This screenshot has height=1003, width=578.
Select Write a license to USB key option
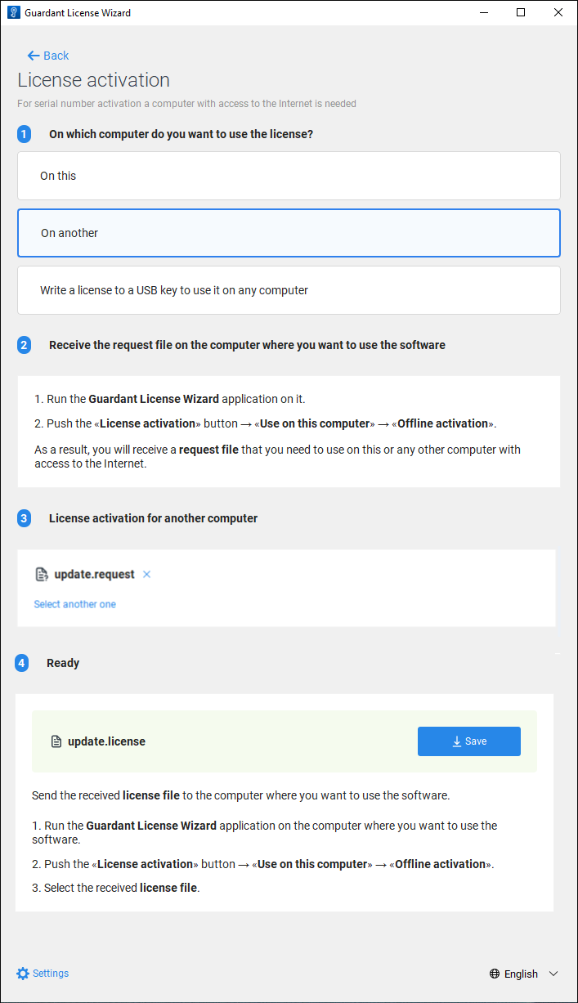coord(289,290)
